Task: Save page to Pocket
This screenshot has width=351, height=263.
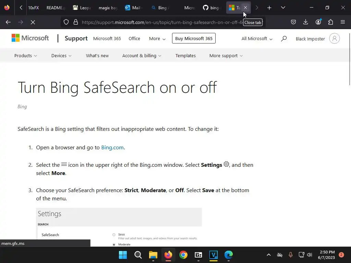Action: tap(293, 22)
